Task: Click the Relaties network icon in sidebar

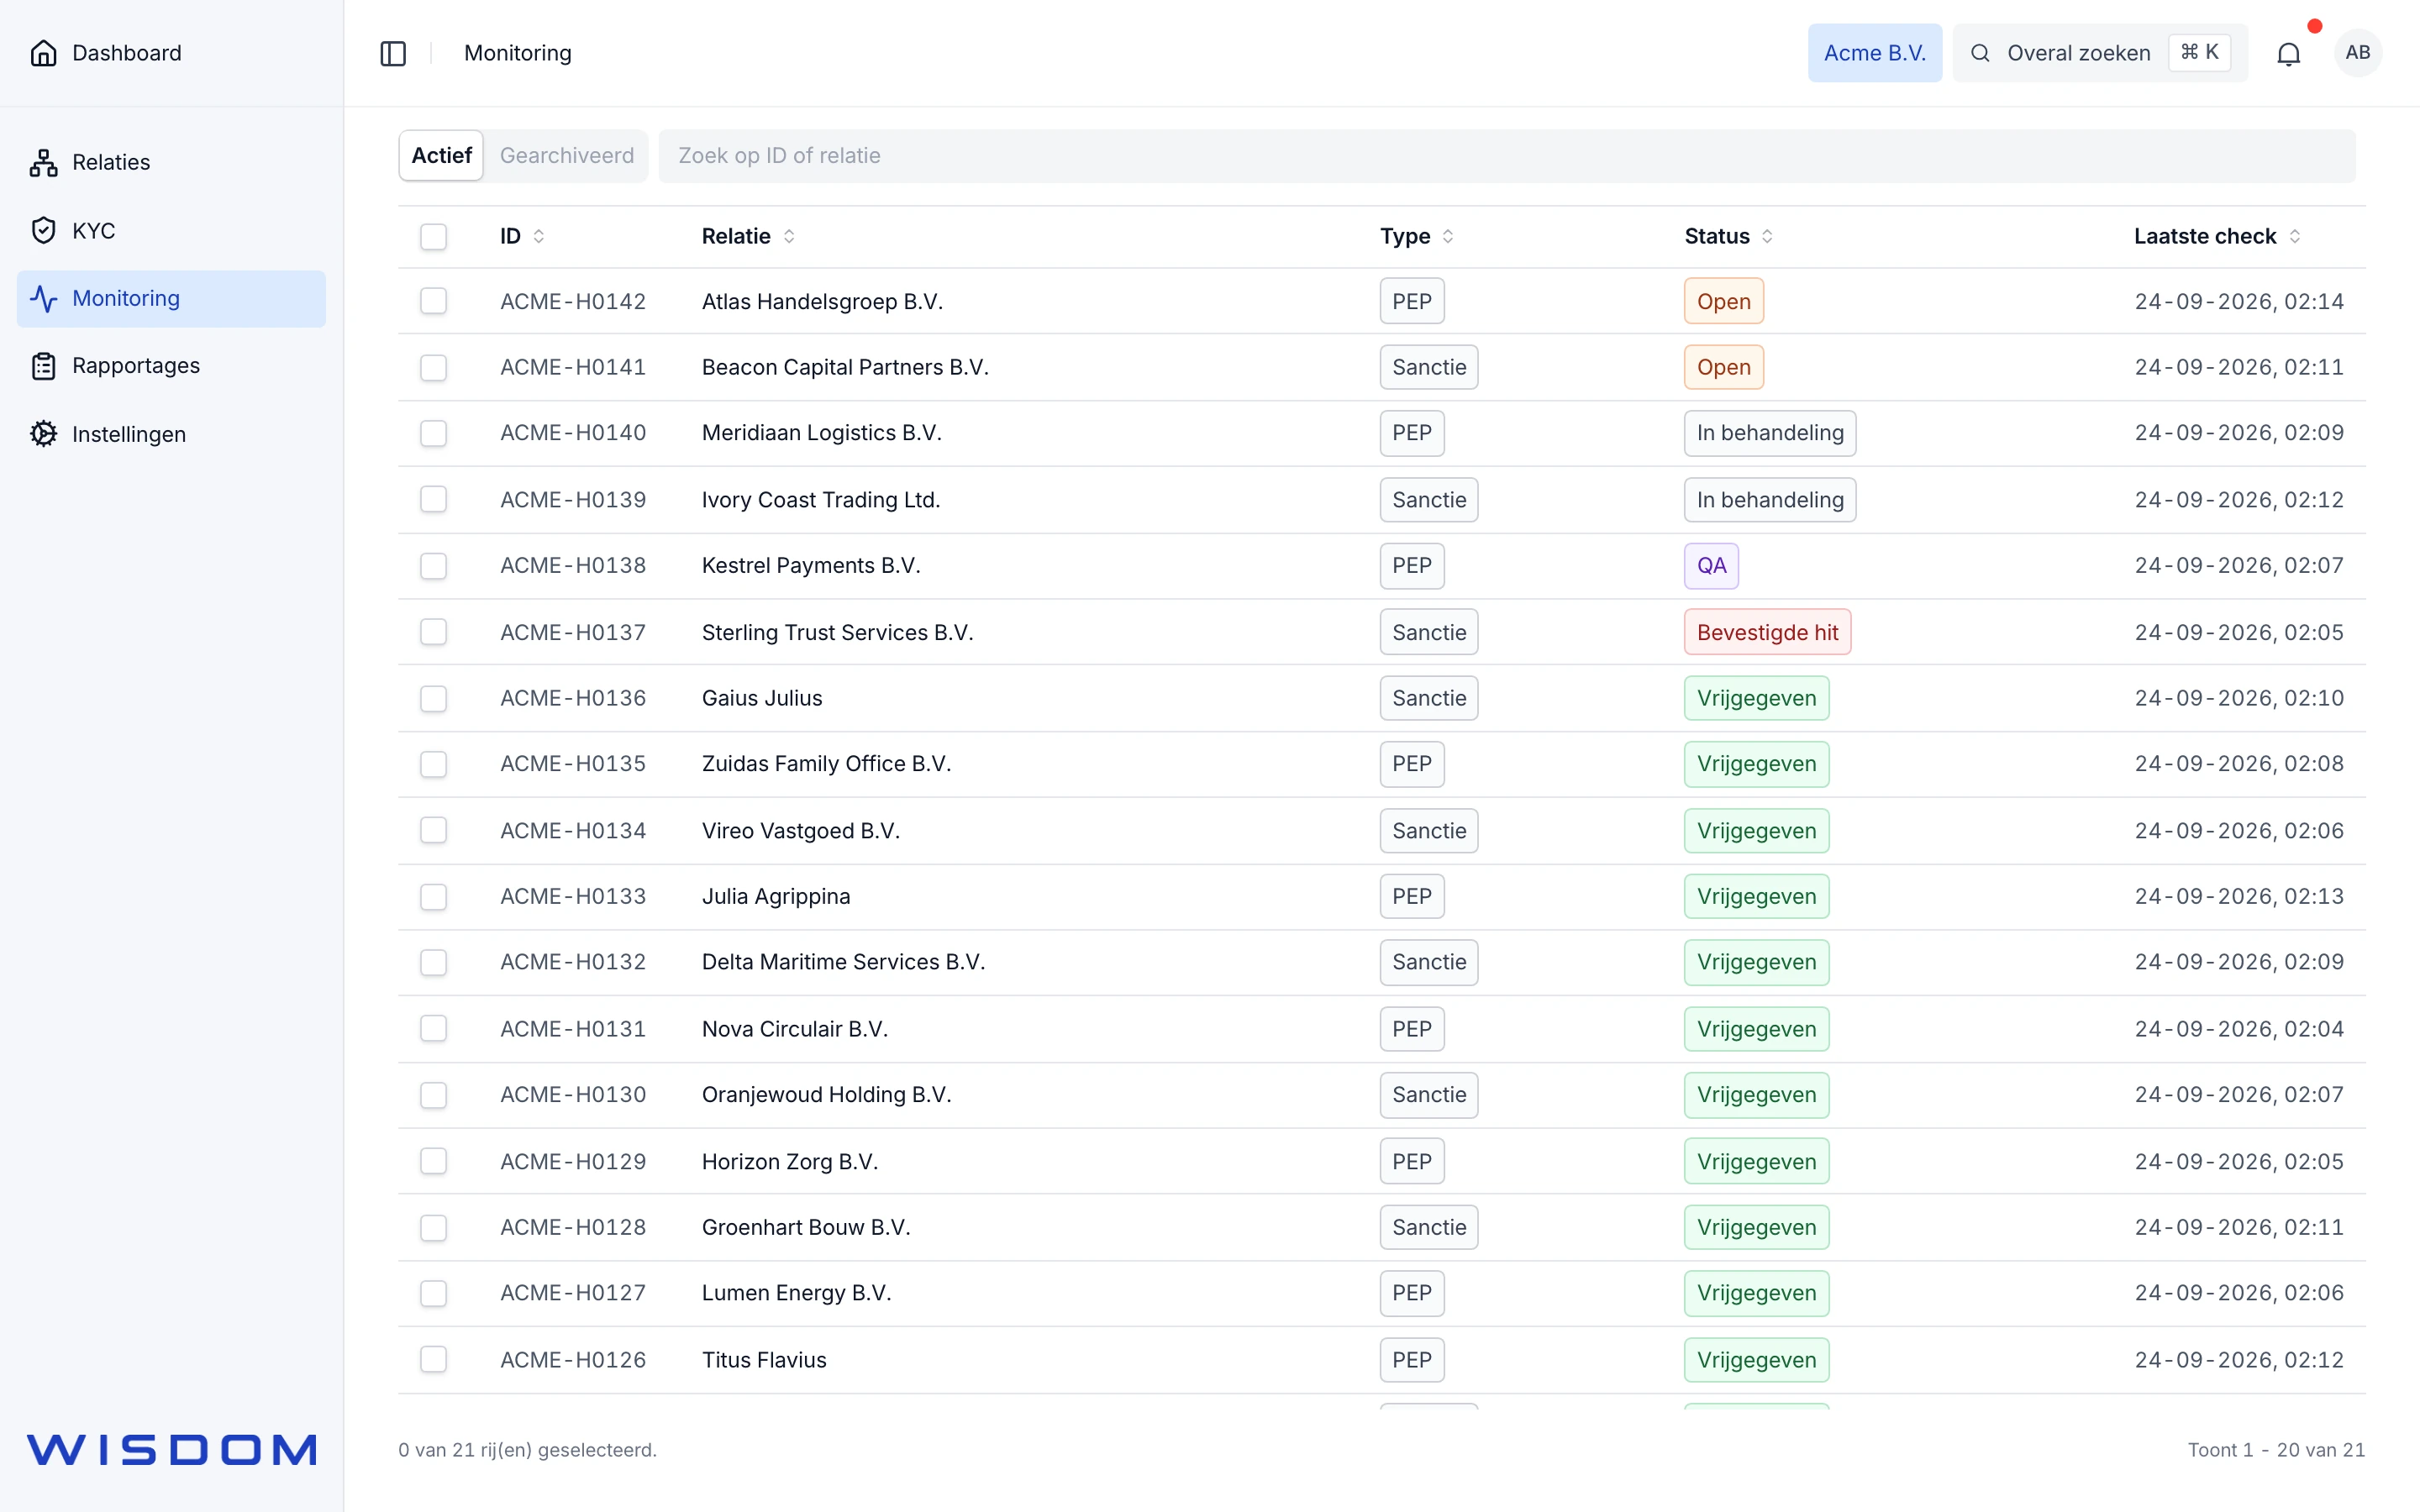Action: [43, 162]
